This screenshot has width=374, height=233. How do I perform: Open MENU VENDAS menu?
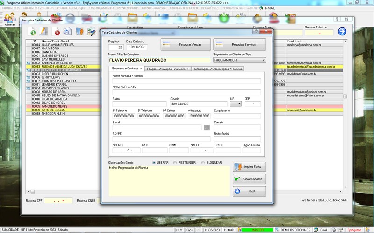pos(128,8)
